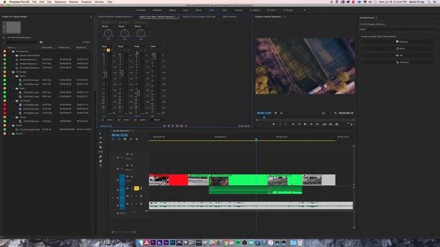Click Mark Out in Program monitor
The width and height of the screenshot is (440, 247).
[286, 124]
